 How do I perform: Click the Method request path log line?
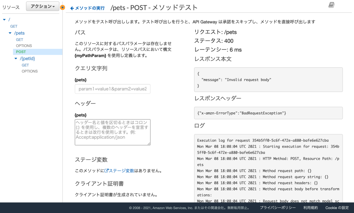pos(254,171)
